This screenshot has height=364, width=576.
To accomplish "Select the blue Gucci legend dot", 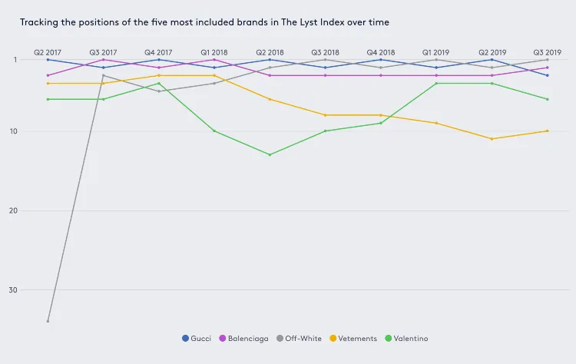I will (186, 339).
